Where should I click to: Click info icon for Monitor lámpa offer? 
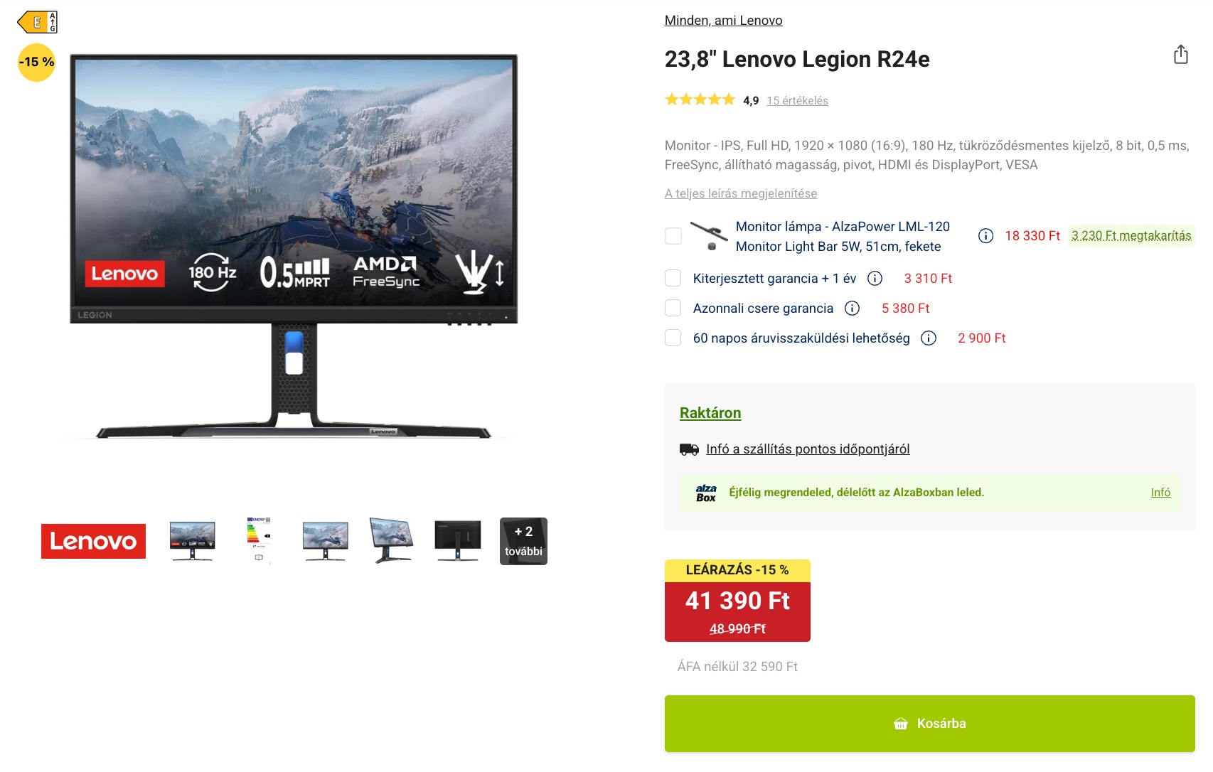click(985, 236)
